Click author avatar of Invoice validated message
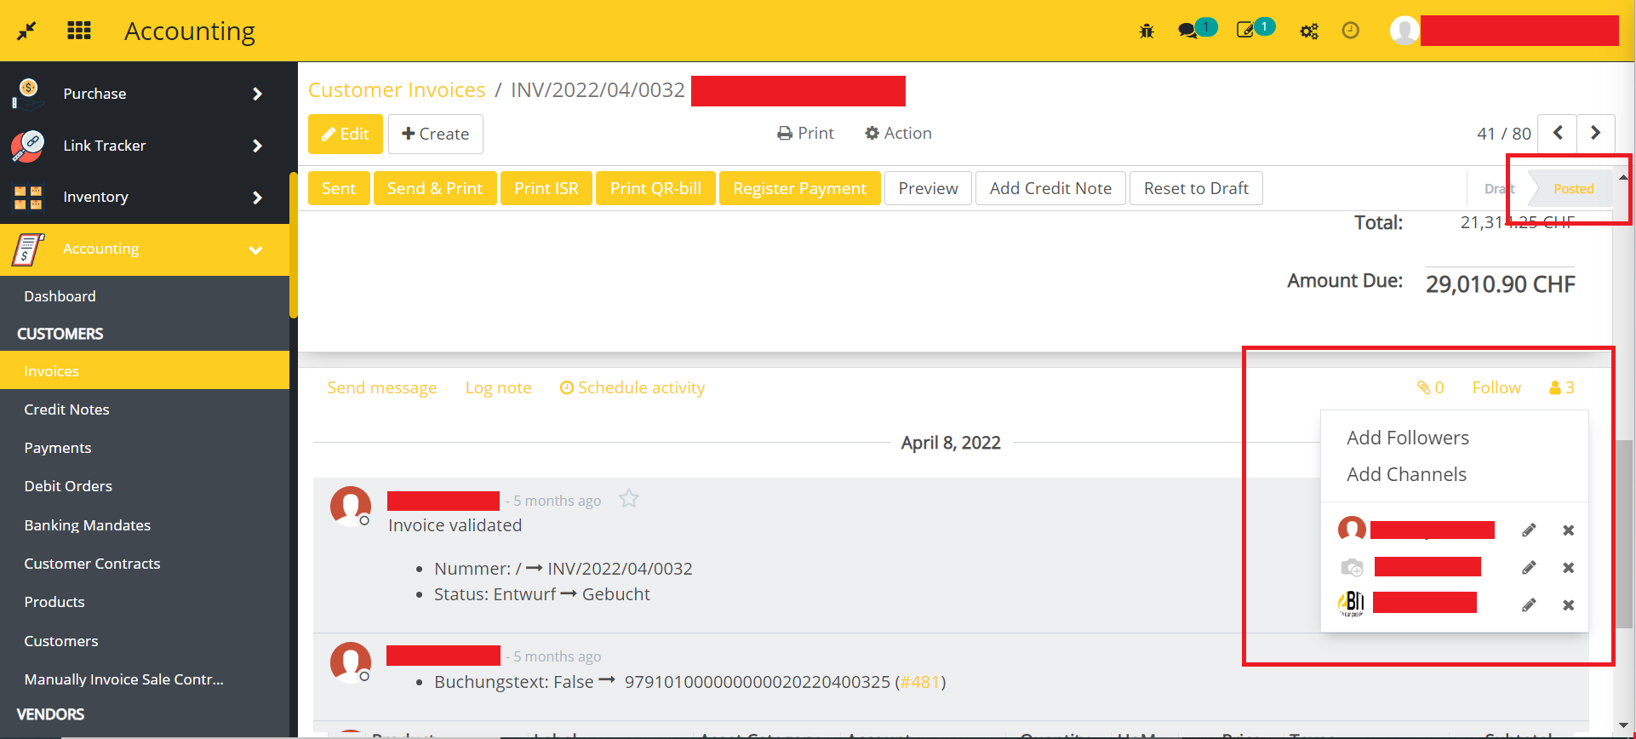 tap(351, 507)
